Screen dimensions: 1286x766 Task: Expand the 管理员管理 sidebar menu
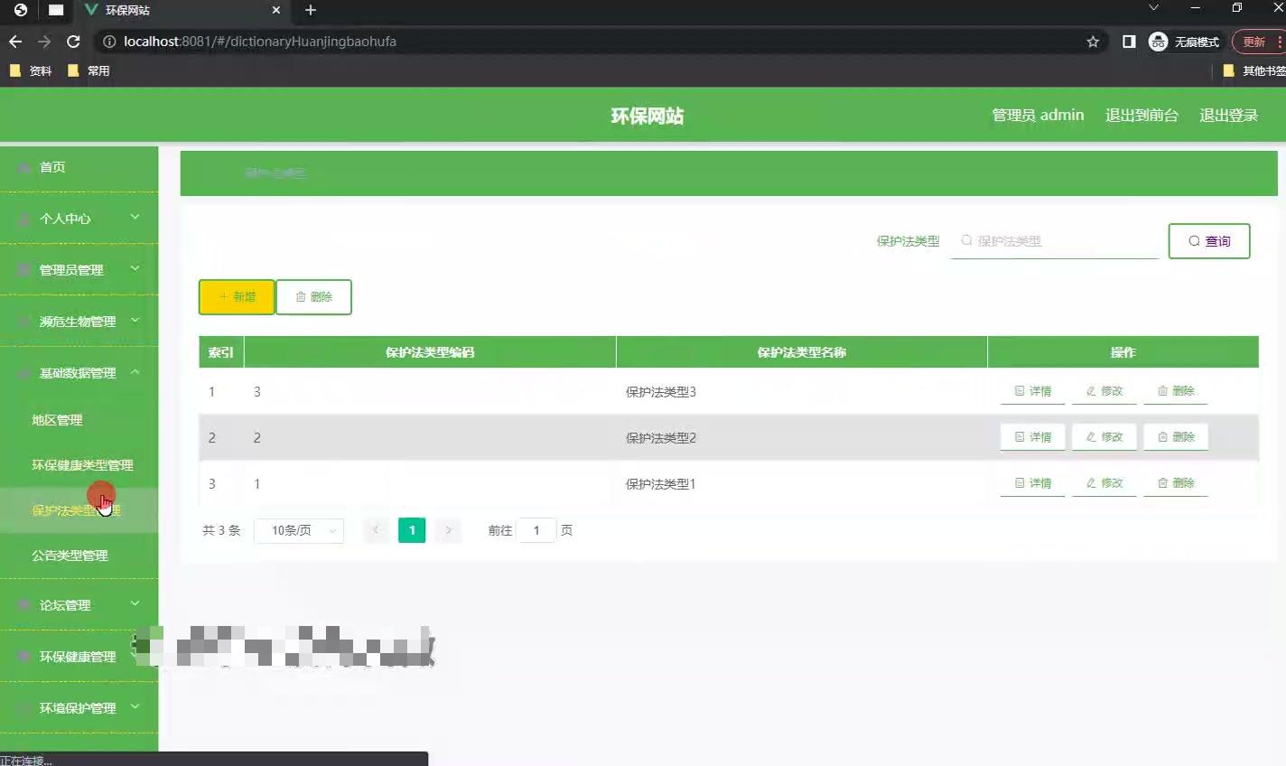(x=79, y=270)
